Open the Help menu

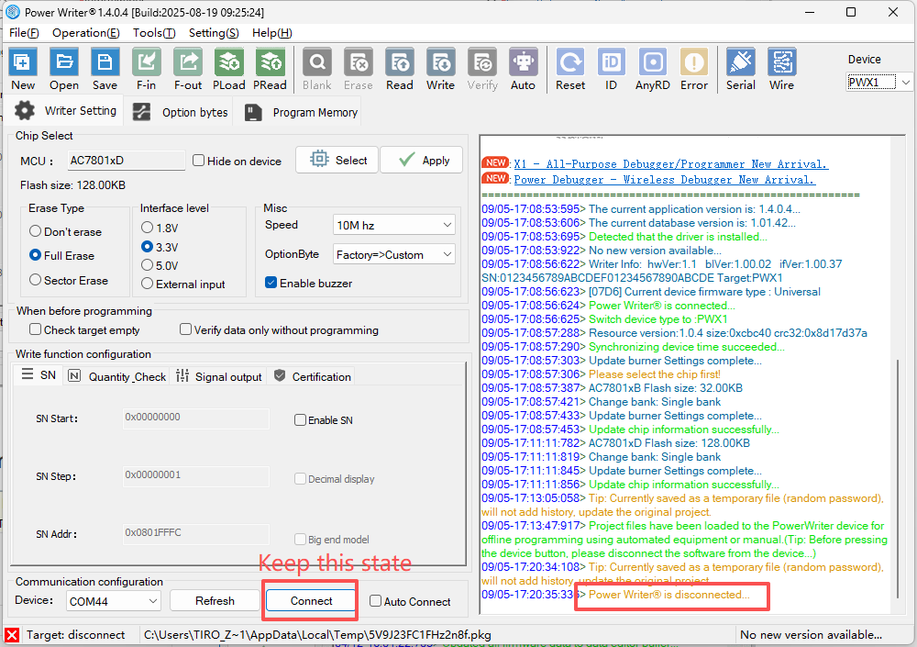point(272,33)
